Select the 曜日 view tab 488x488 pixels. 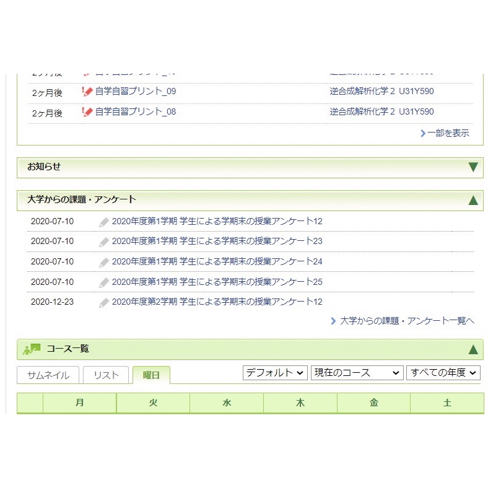151,375
